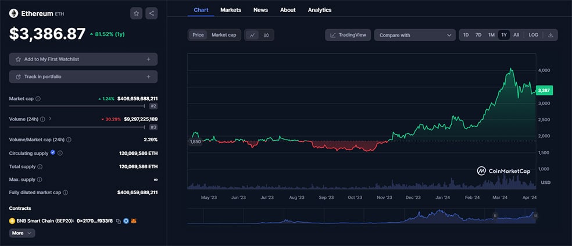This screenshot has width=572, height=246.
Task: Download chart data with download icon
Action: pos(551,35)
